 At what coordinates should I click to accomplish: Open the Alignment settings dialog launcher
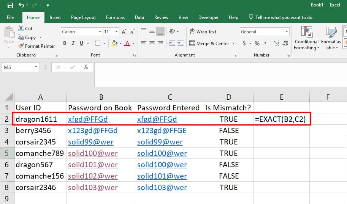pos(235,55)
